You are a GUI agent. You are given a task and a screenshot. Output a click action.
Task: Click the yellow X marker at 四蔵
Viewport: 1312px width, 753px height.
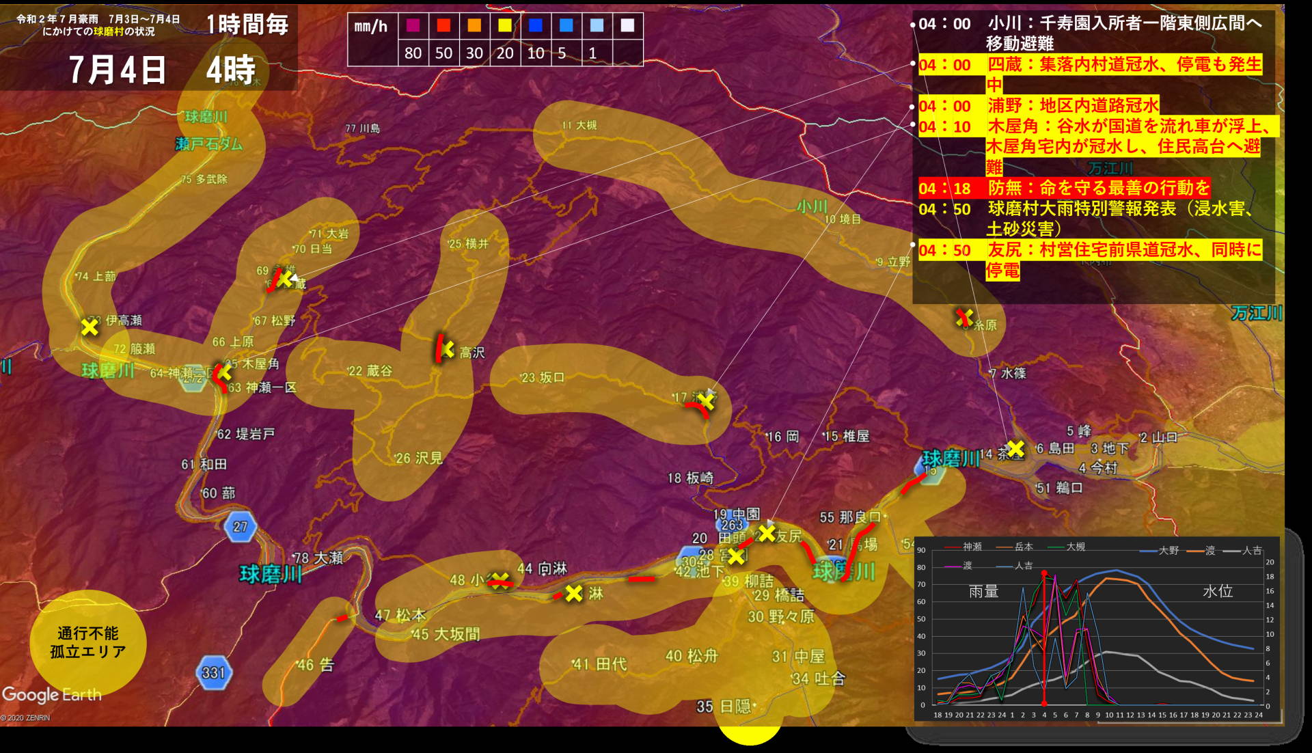285,279
